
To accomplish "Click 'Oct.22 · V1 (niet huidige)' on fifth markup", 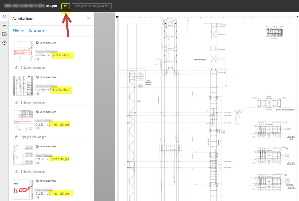I will point(52,193).
